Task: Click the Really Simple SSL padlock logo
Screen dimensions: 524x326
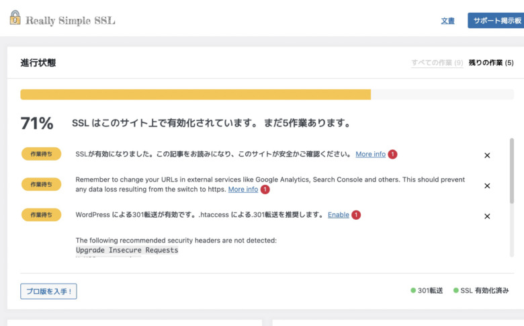Action: [15, 17]
